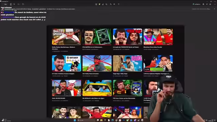Click the Hobby Horse Simulator title text
The height and width of the screenshot is (122, 217).
pos(91,74)
